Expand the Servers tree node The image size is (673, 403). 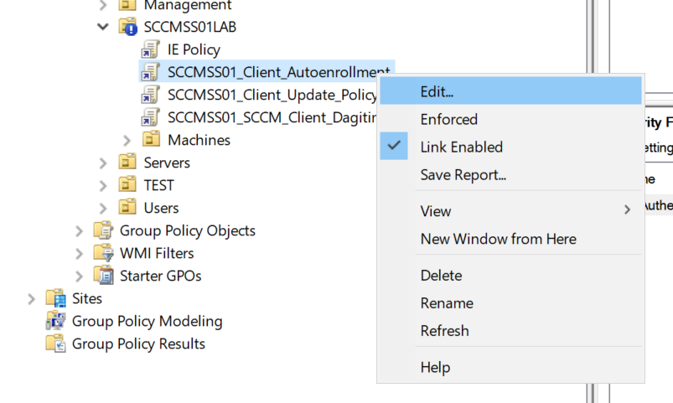[x=103, y=163]
